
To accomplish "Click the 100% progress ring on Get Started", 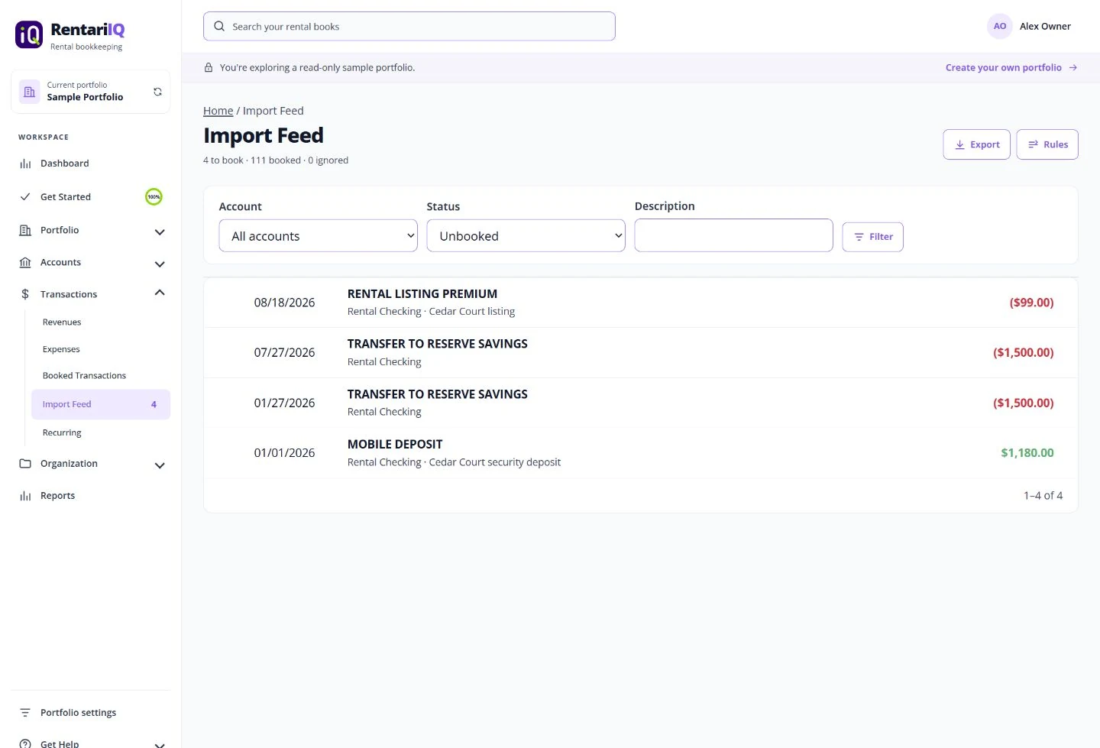I will [x=154, y=197].
